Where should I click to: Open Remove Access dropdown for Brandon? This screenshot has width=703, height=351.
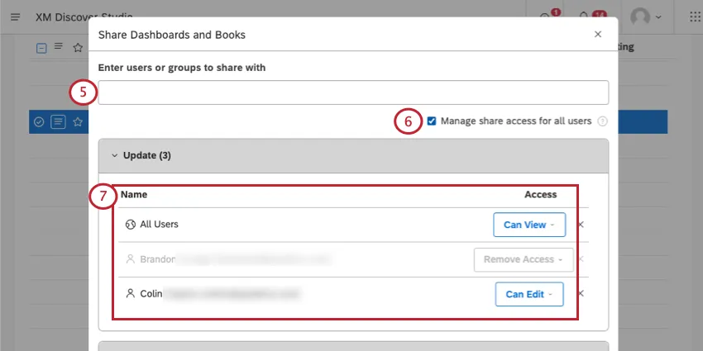coord(523,259)
